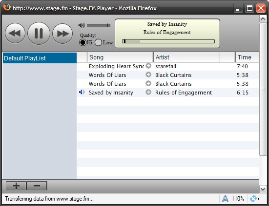This screenshot has width=269, height=206.
Task: Click the status text Transferring data from www.stage.fm
Action: 49,199
